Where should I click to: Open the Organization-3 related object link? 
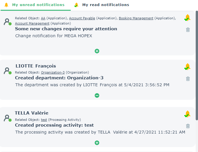53,72
